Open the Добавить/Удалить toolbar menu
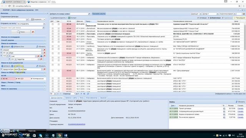The image size is (246, 138). pos(59,18)
